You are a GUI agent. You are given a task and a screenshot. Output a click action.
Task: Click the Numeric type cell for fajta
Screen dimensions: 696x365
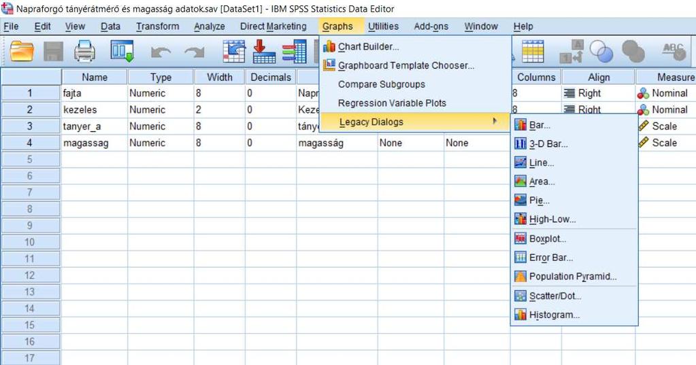tap(161, 93)
